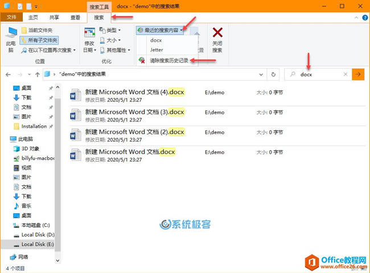
Task: Click the 搜索工具 contextual tab header
Action: click(99, 7)
